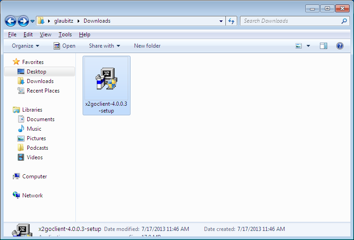
Task: Open the Help question mark icon
Action: (339, 46)
